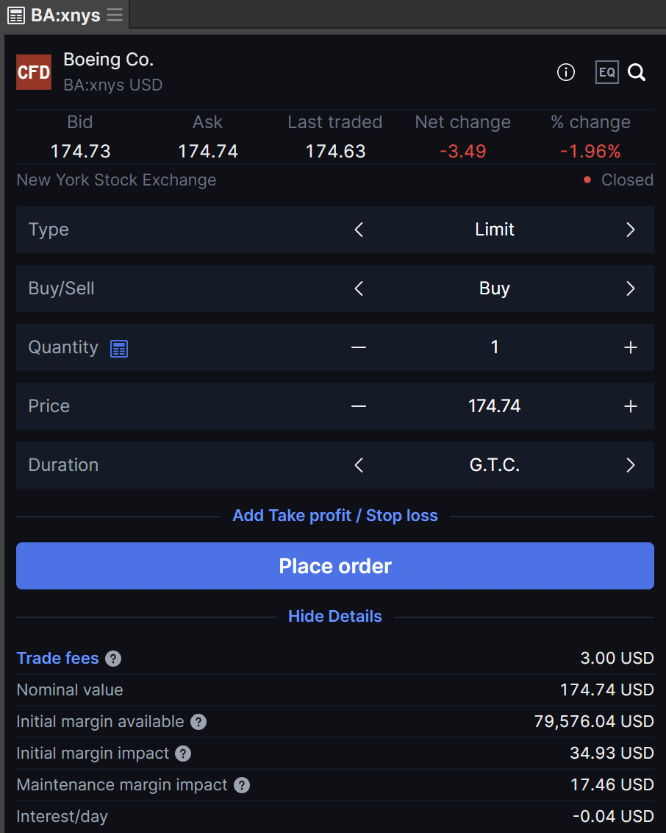Show help for Initial margin available
Image resolution: width=666 pixels, height=833 pixels.
[198, 722]
